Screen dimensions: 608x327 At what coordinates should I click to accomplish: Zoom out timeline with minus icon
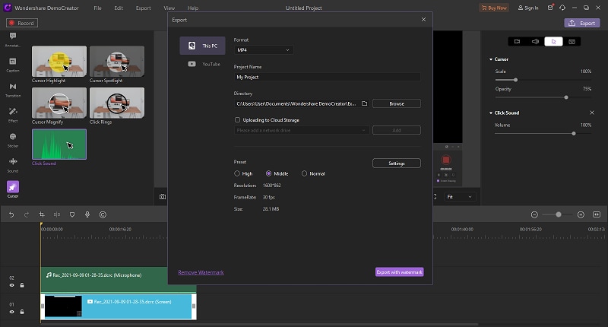click(534, 214)
